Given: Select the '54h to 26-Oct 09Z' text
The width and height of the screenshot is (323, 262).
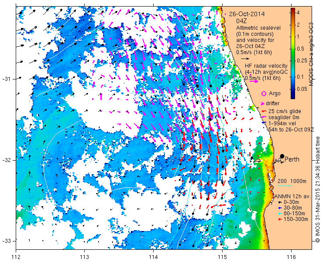Looking at the screenshot, I should (291, 129).
